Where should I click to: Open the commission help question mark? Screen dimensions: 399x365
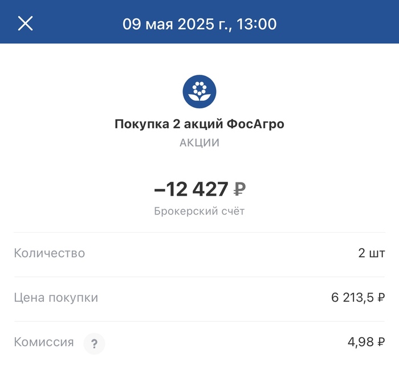(94, 344)
